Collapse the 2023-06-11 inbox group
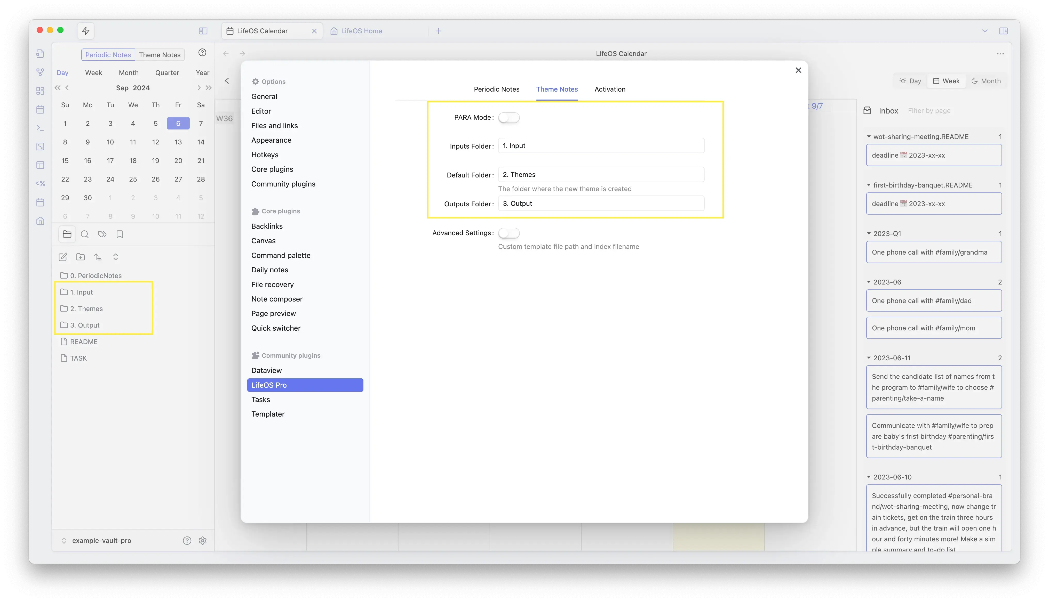 click(869, 358)
